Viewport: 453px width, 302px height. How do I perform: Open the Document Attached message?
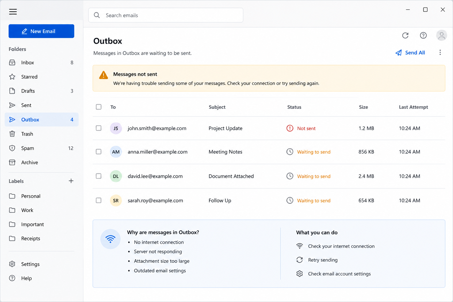269,176
